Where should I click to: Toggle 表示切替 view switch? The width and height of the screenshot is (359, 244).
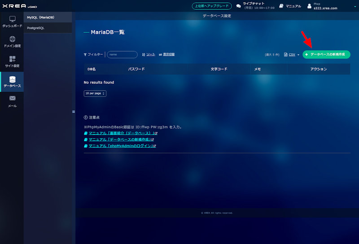pyautogui.click(x=167, y=54)
